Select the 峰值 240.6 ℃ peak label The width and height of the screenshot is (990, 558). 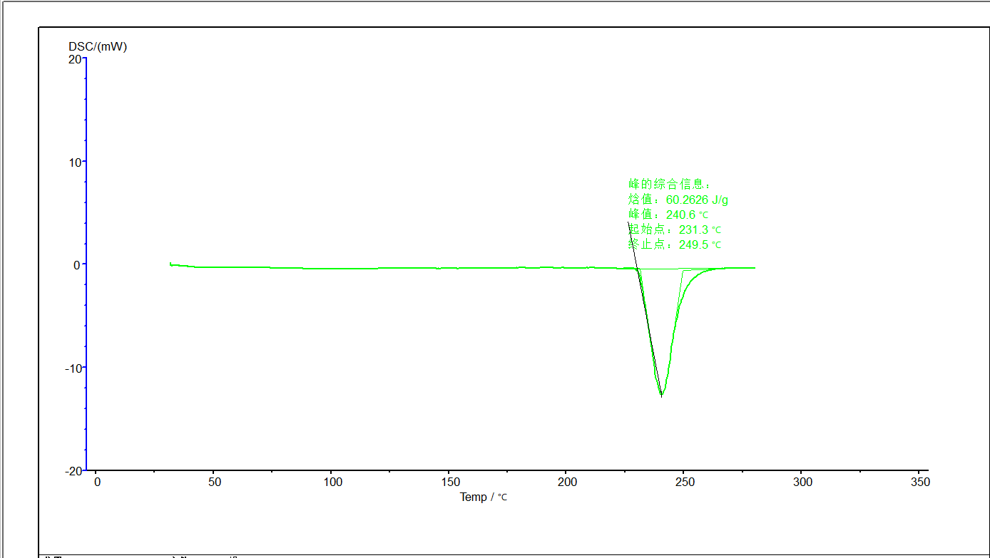[x=668, y=215]
